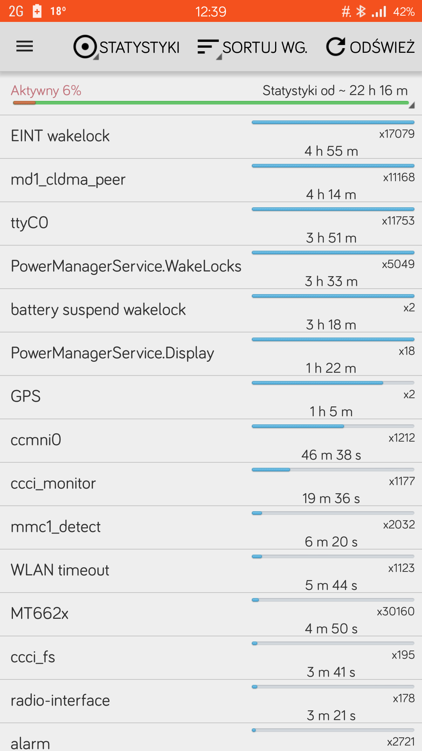422x751 pixels.
Task: Tap the sort lines icon
Action: (x=207, y=47)
